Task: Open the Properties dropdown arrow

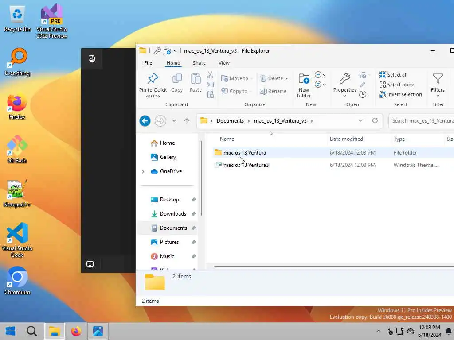Action: (x=344, y=96)
